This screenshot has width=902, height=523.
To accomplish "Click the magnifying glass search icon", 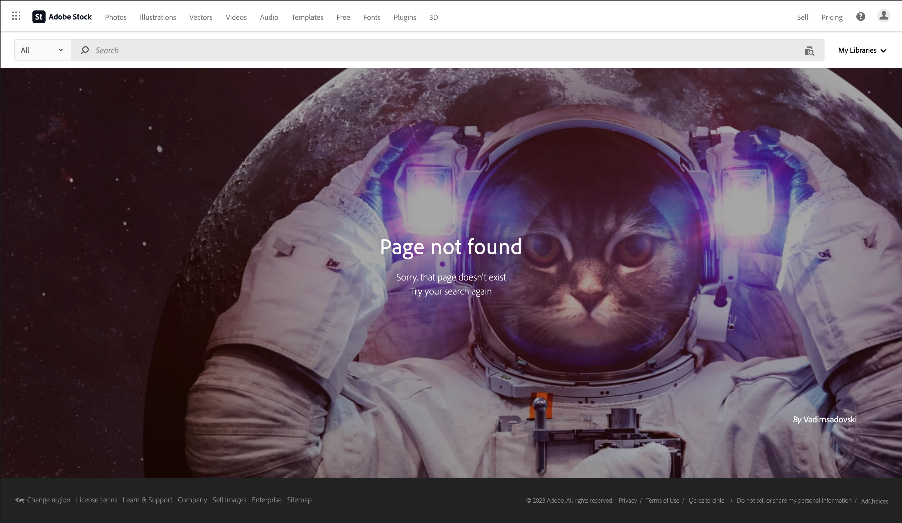I will [84, 50].
